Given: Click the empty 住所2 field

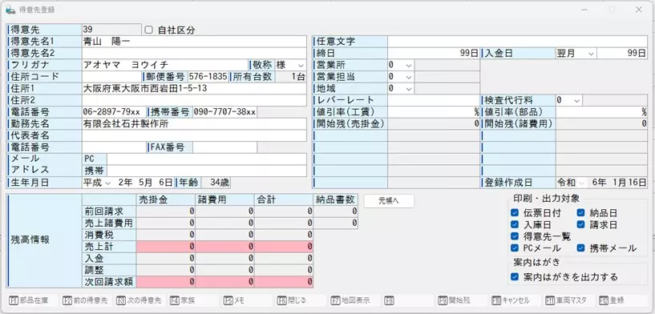Looking at the screenshot, I should pos(194,100).
